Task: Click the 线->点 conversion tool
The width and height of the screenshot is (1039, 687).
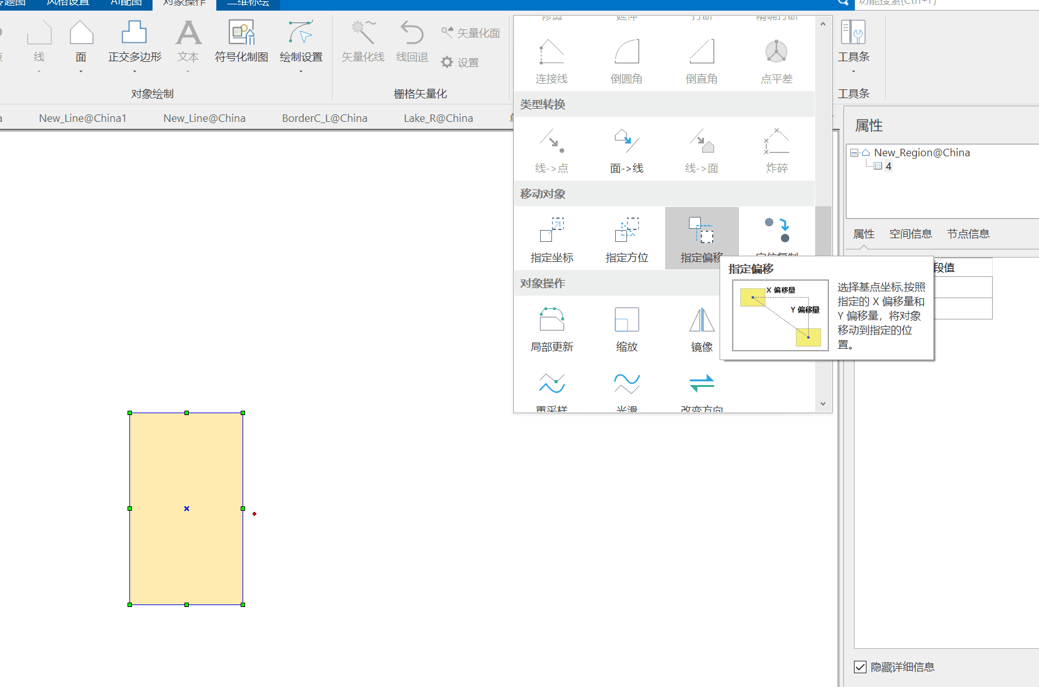Action: tap(551, 150)
